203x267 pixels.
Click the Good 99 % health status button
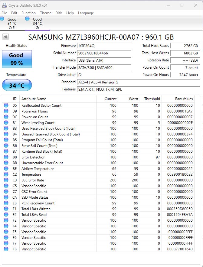point(17,59)
